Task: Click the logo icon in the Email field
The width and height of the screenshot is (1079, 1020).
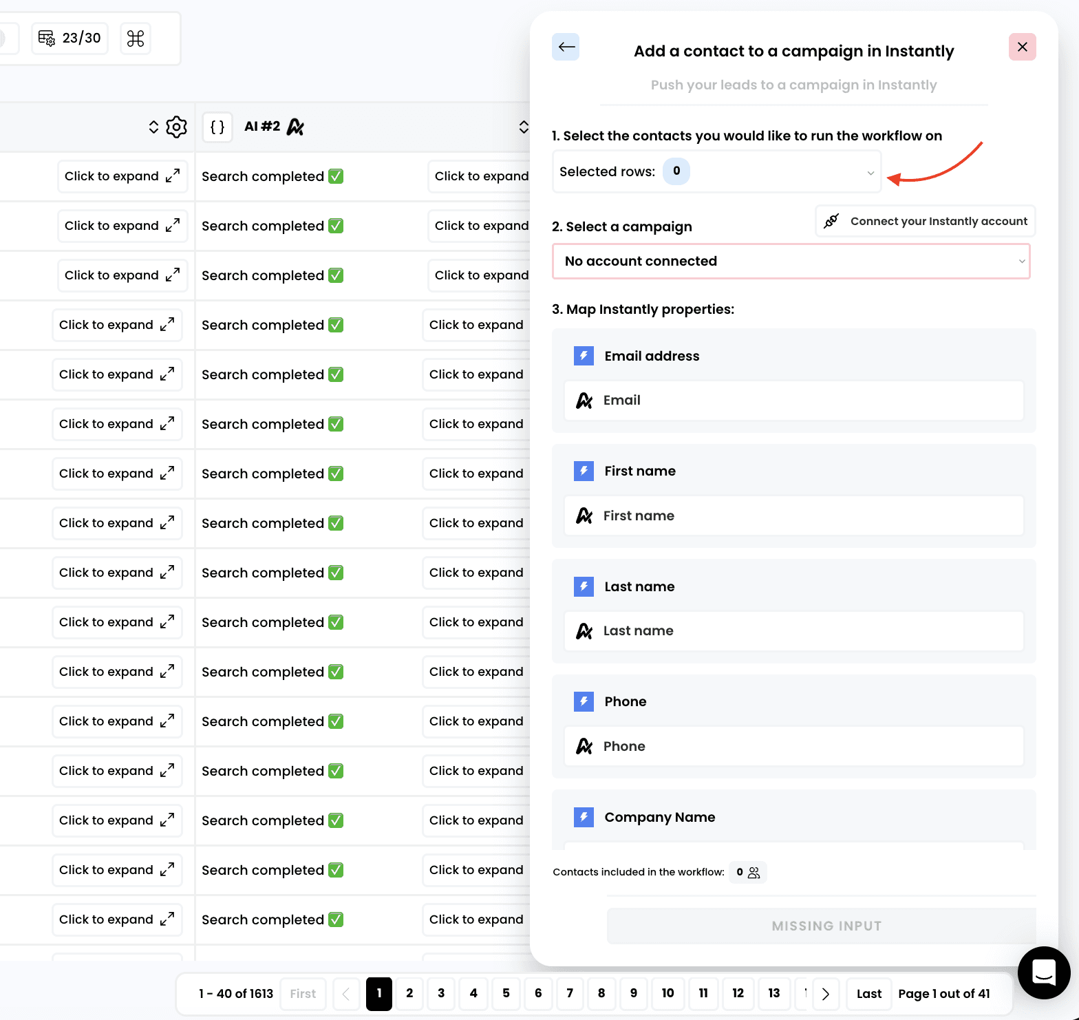Action: (x=584, y=401)
